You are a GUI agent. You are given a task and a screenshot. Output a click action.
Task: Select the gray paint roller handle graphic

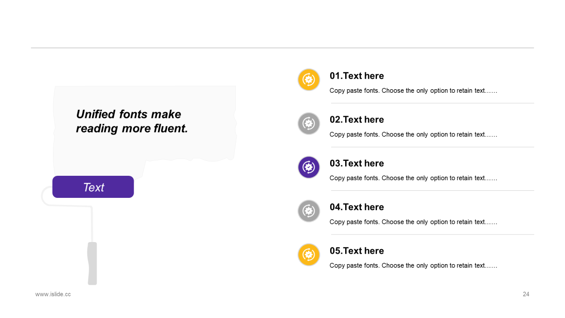point(92,263)
